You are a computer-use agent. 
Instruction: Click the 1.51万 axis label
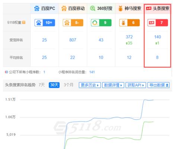10,99
